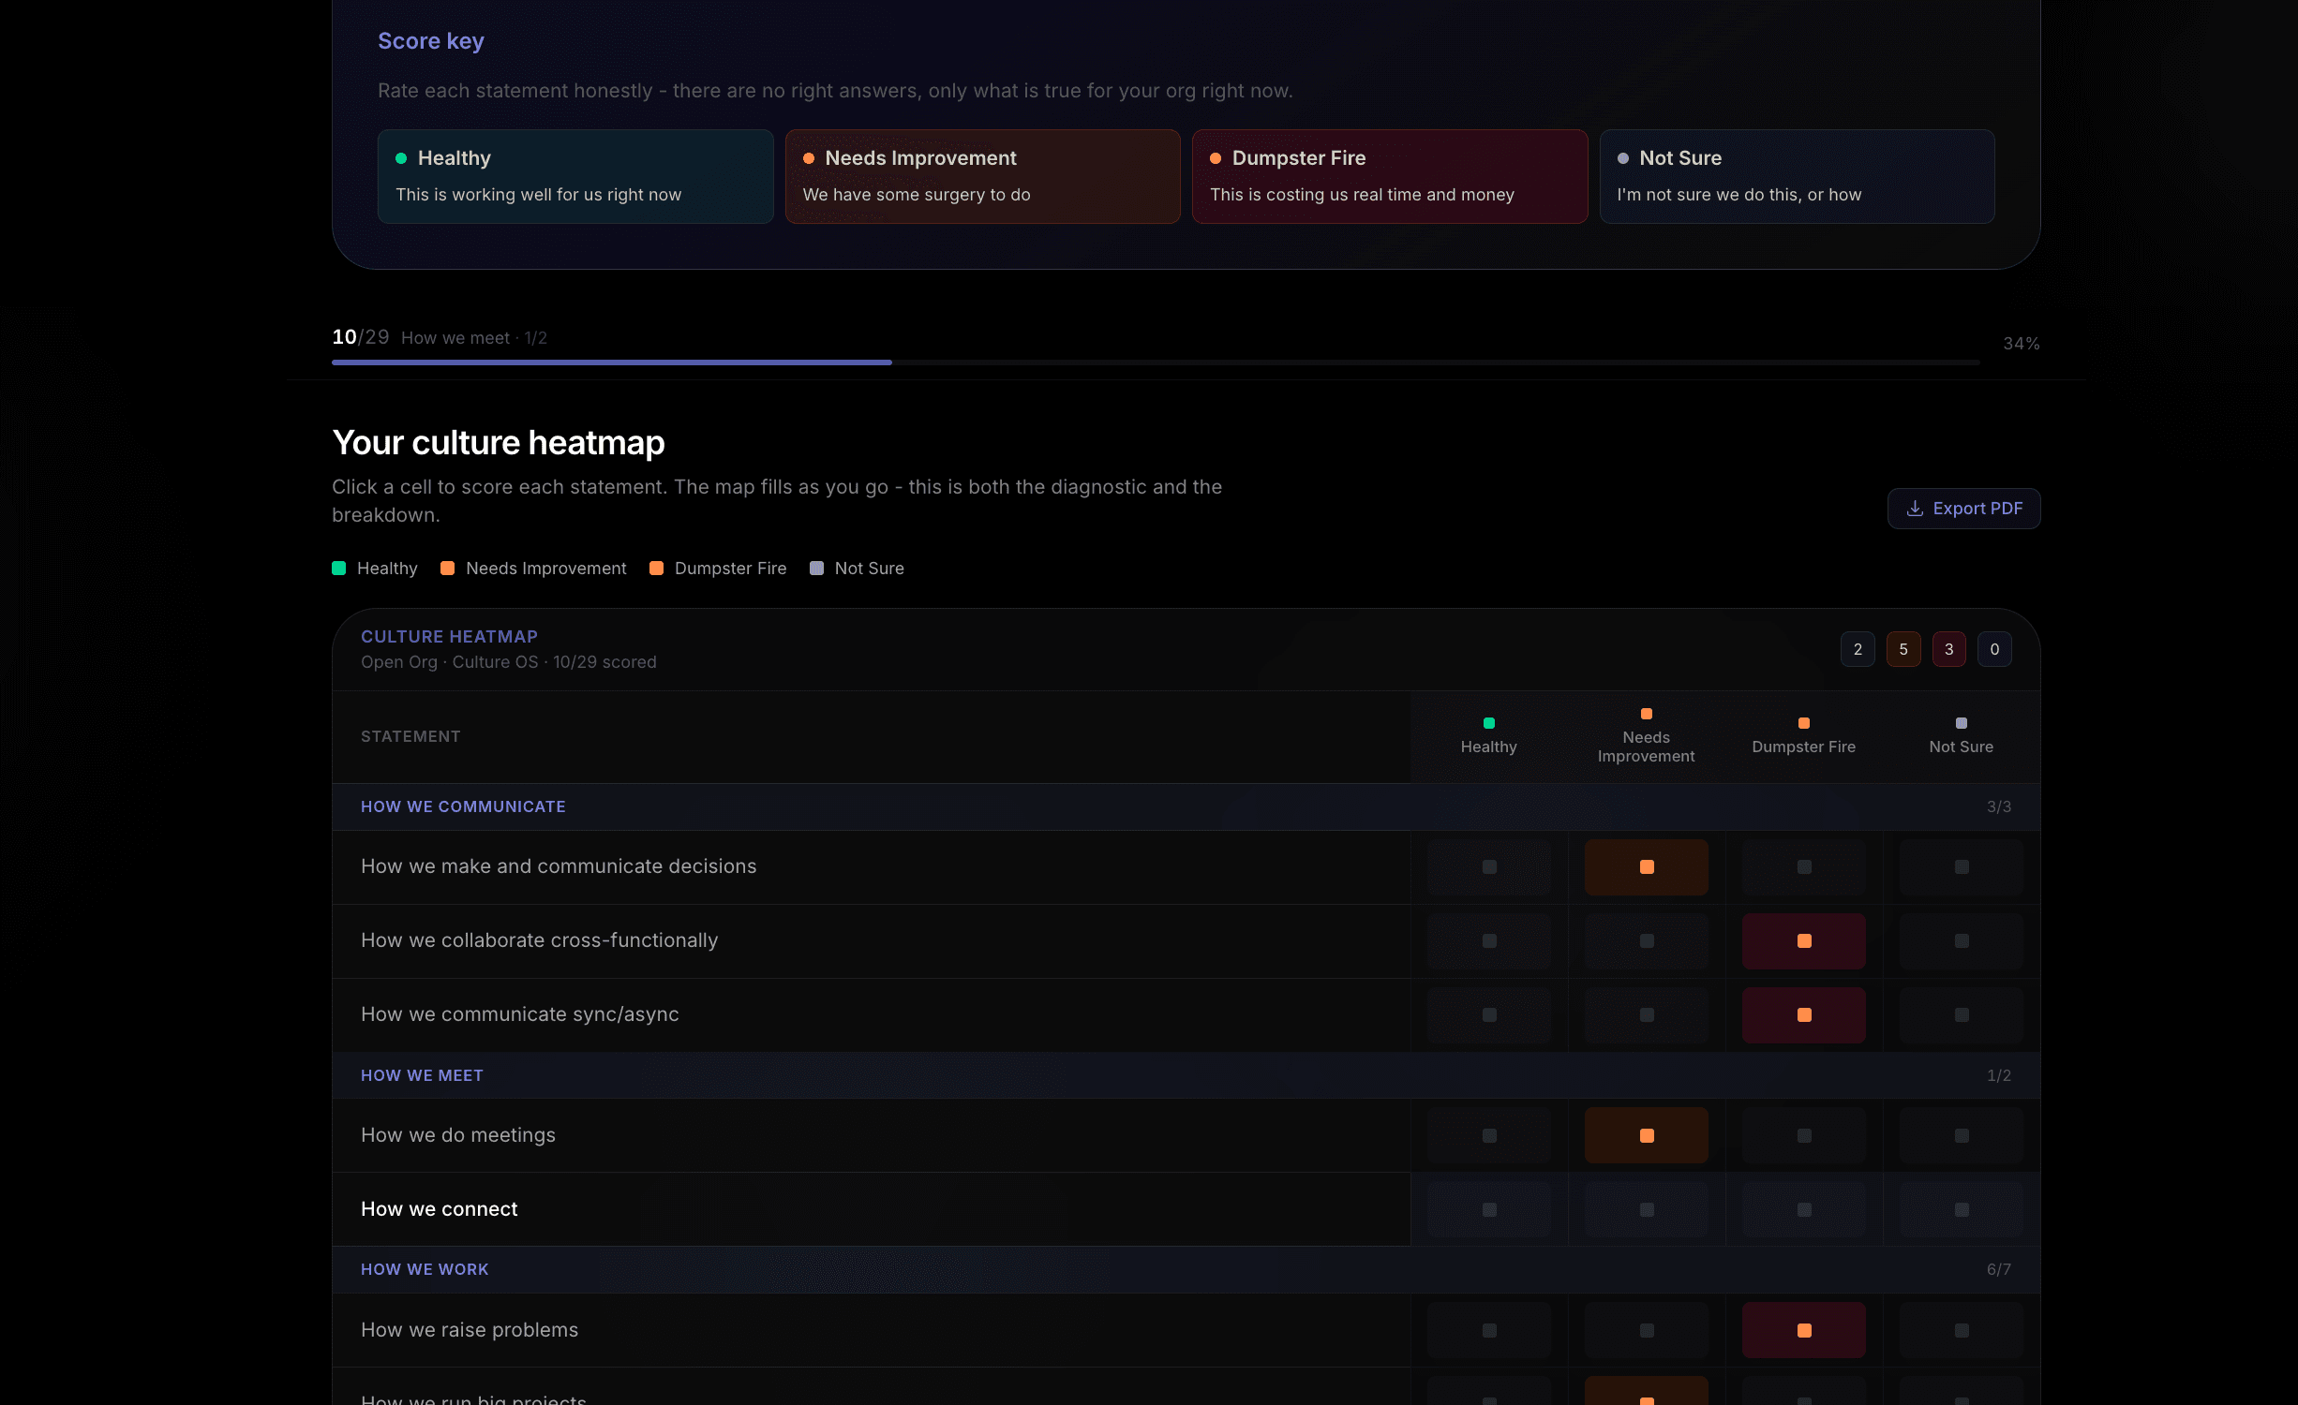Click the 'Score key' heading

tap(431, 41)
